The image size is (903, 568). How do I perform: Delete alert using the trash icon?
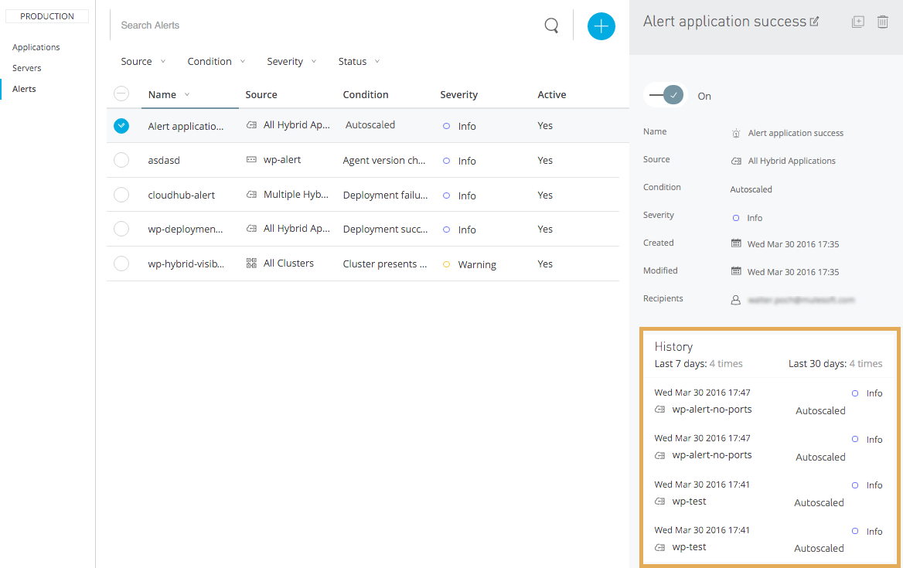pyautogui.click(x=882, y=22)
